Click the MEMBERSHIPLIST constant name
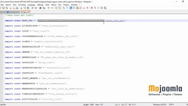Screen dimensions: 188x106 point(31,47)
